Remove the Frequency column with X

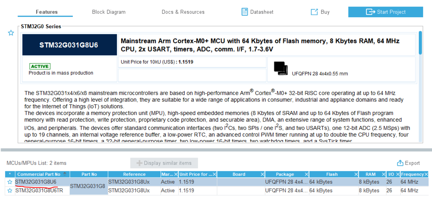pos(426,174)
